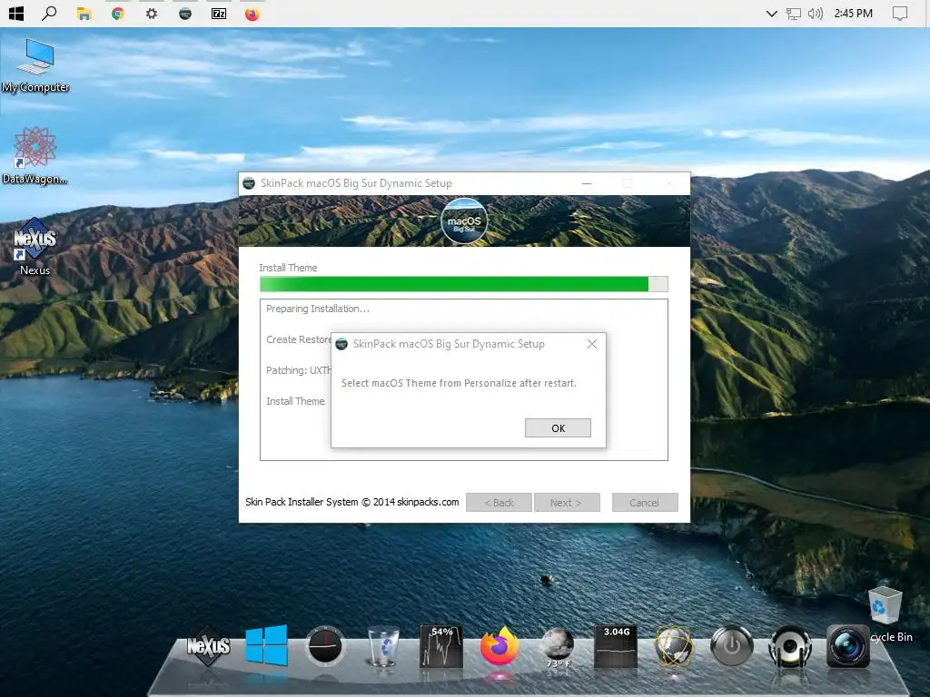930x697 pixels.
Task: Click the setup window title bar icon
Action: click(x=249, y=183)
